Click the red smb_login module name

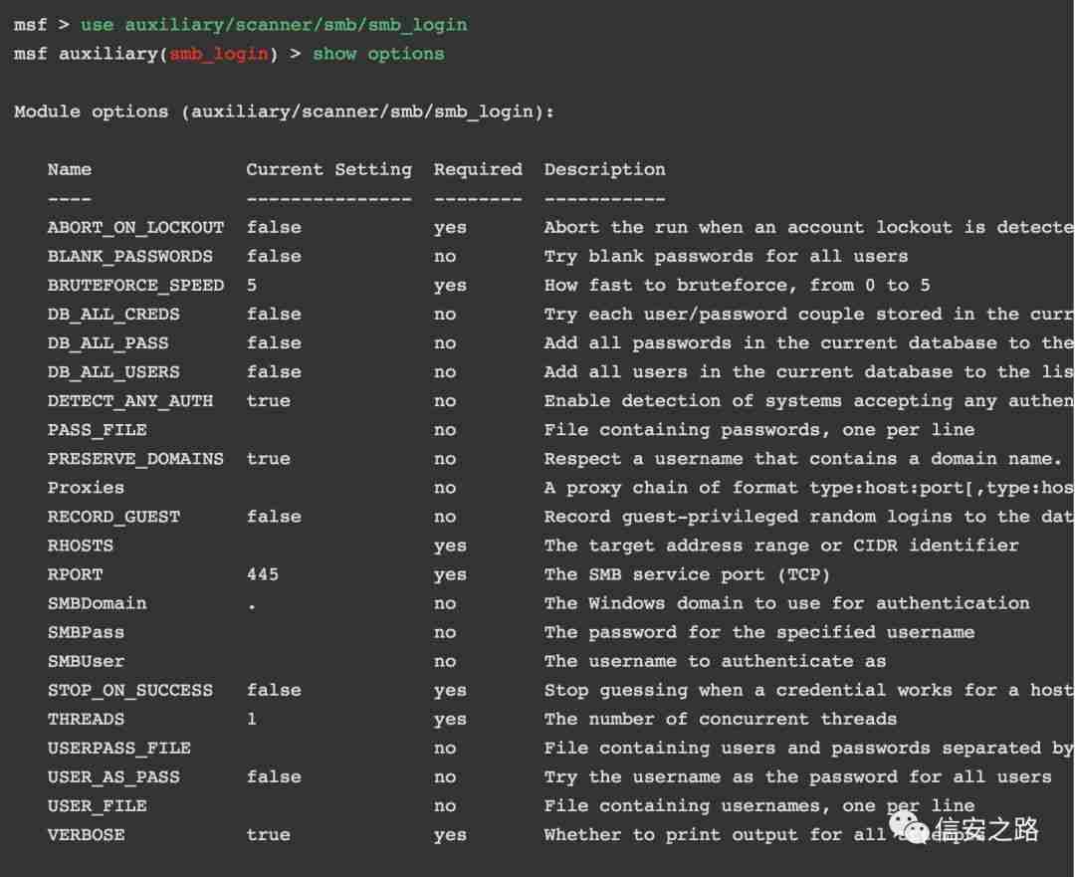tap(219, 54)
